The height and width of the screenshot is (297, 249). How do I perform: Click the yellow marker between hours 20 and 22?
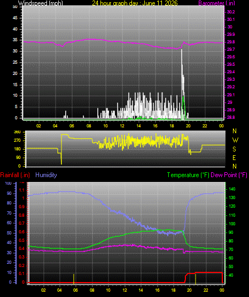tap(196, 279)
